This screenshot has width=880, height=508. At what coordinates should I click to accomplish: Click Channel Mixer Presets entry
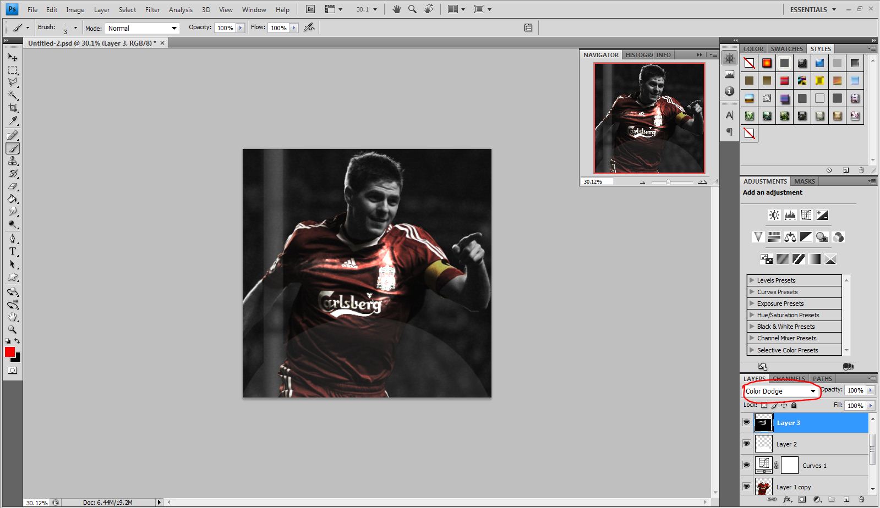coord(794,338)
